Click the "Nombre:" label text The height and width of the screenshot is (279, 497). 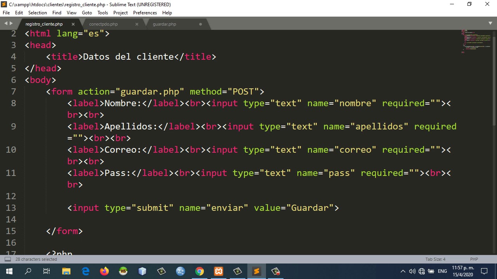123,103
